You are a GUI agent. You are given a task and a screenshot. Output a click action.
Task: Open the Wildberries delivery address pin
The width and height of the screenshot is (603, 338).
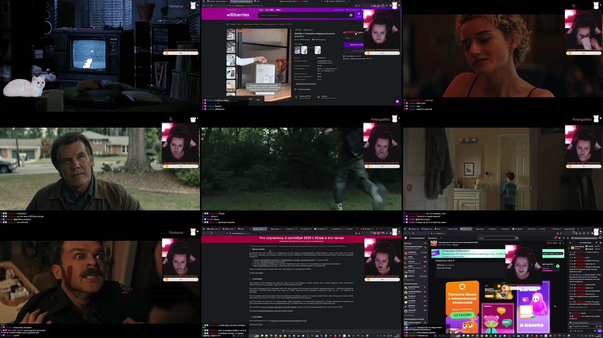359,14
